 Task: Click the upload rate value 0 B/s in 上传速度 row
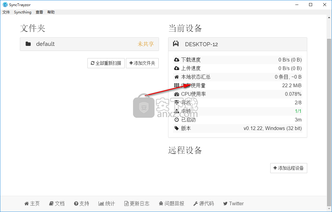[290, 69]
